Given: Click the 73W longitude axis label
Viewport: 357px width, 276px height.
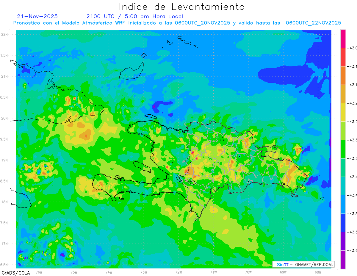Looking at the screenshot, I should [144, 272].
